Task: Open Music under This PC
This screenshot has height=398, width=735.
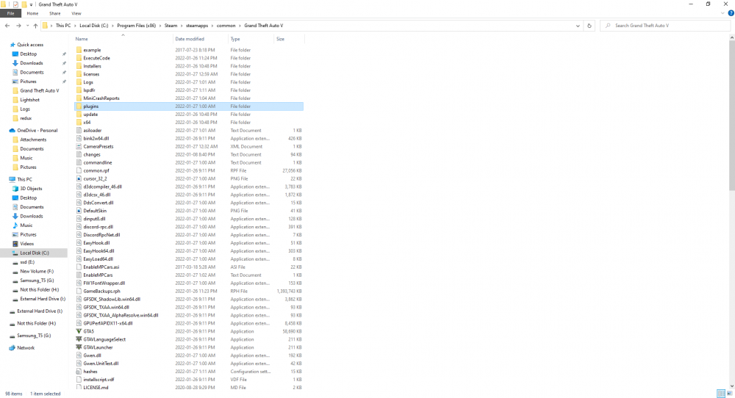Action: click(x=26, y=225)
